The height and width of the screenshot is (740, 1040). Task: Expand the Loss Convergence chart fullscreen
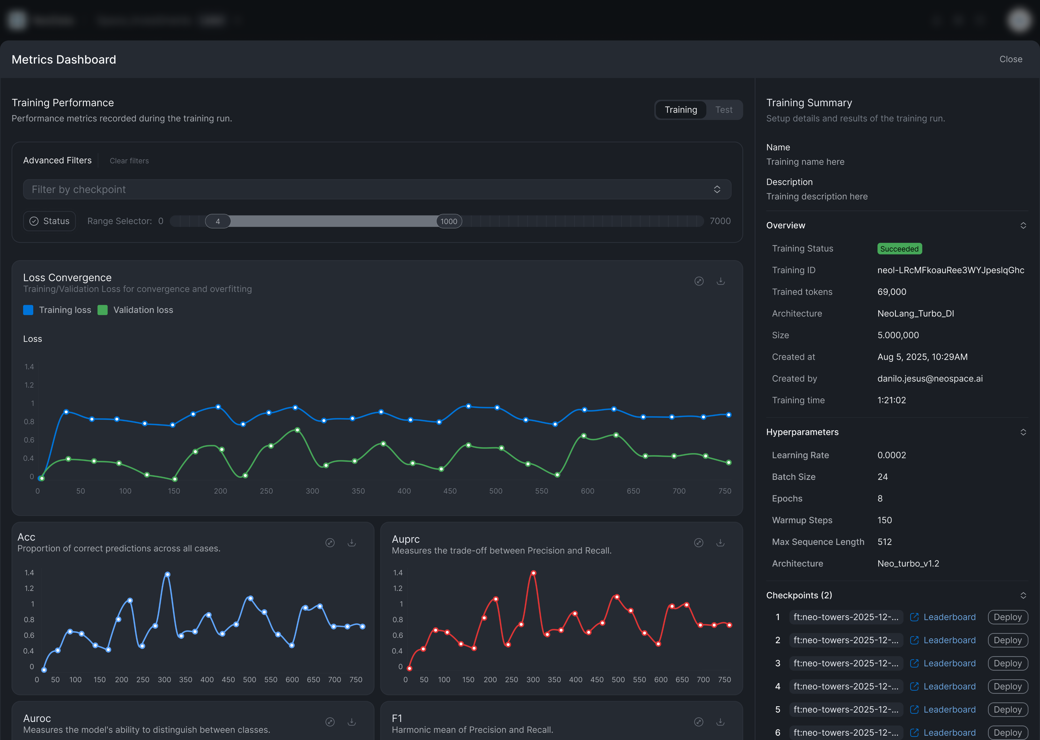(x=699, y=281)
